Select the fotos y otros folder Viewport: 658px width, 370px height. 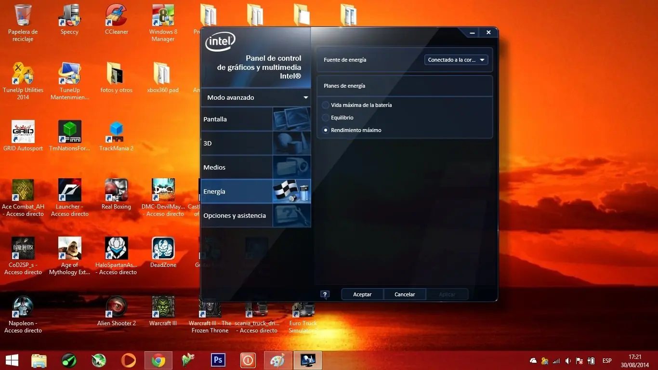click(117, 78)
